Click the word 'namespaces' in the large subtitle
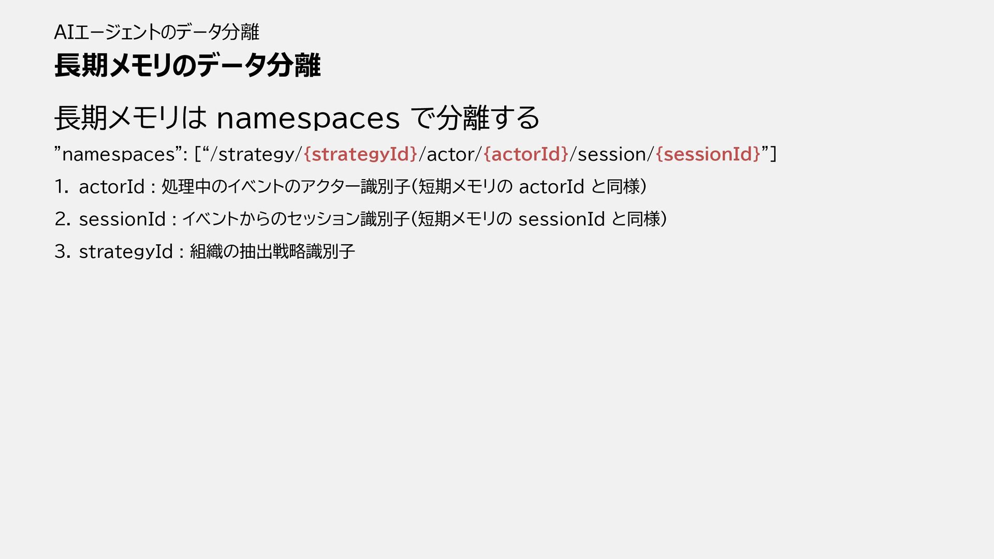This screenshot has width=994, height=559. click(x=308, y=119)
